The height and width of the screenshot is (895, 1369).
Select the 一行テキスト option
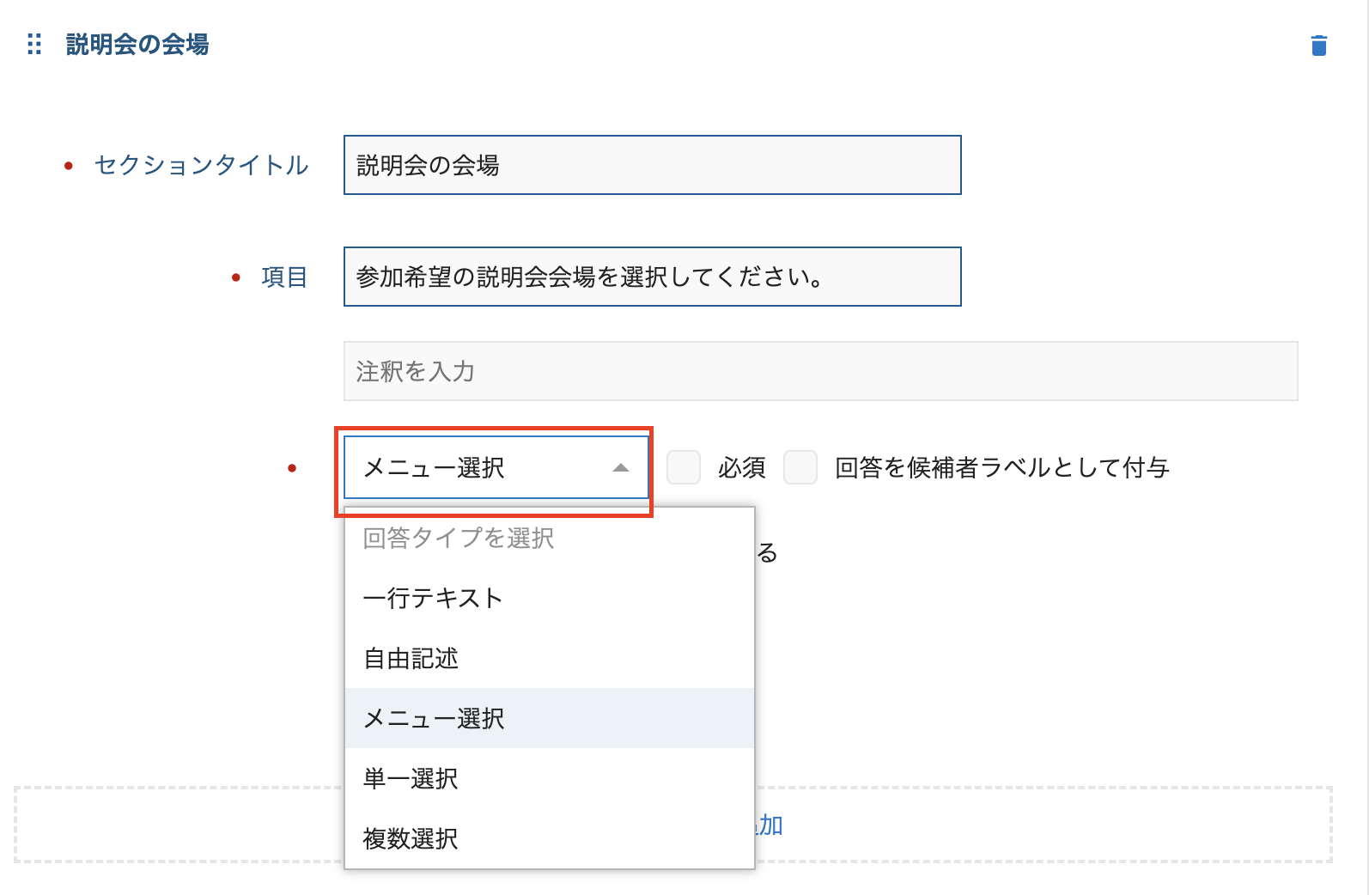click(433, 598)
